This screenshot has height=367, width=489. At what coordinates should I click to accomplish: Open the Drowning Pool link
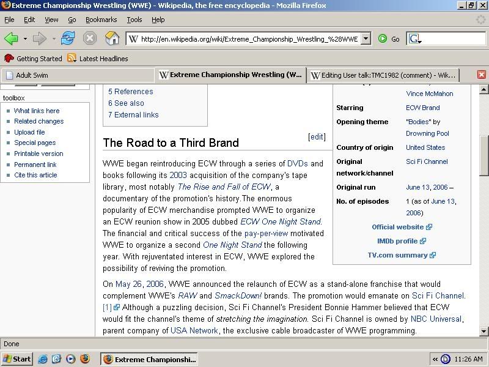(427, 133)
